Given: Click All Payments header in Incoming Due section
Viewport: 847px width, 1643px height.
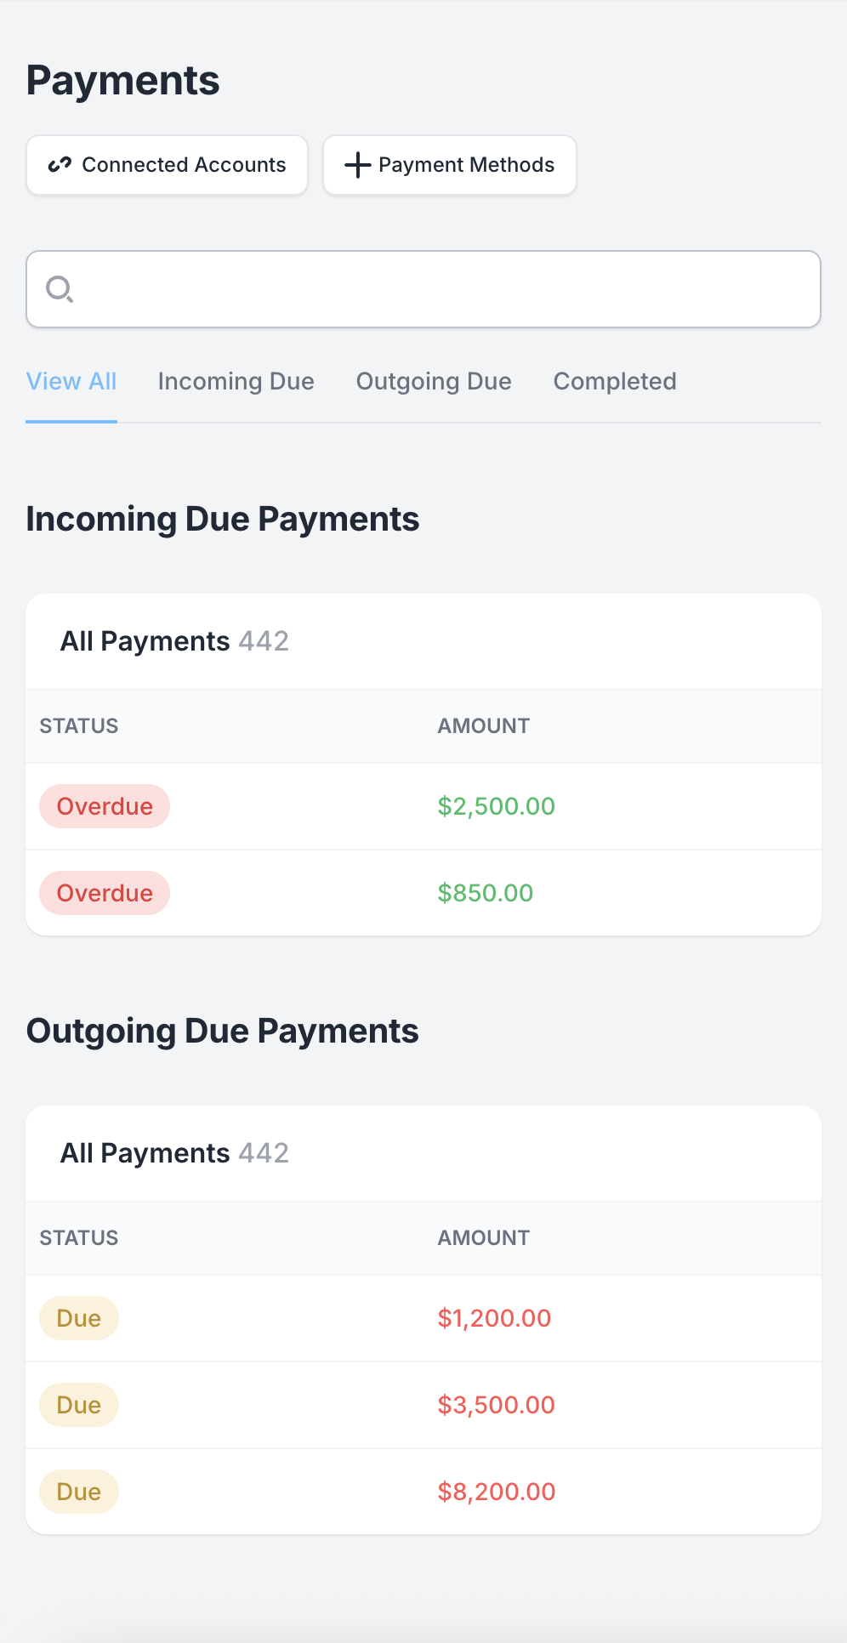Looking at the screenshot, I should (x=145, y=641).
